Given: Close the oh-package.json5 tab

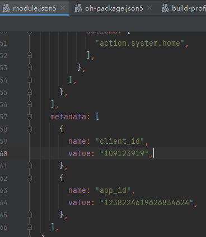Looking at the screenshot, I should pos(149,8).
